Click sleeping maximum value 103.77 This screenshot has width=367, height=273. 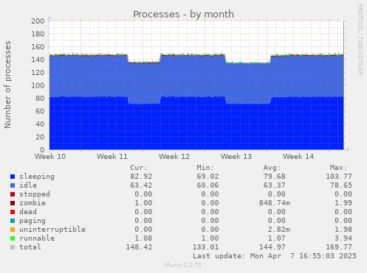[339, 177]
